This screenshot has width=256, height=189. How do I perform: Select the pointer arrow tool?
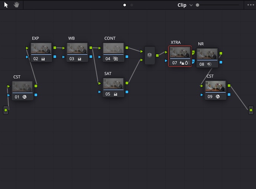point(6,5)
